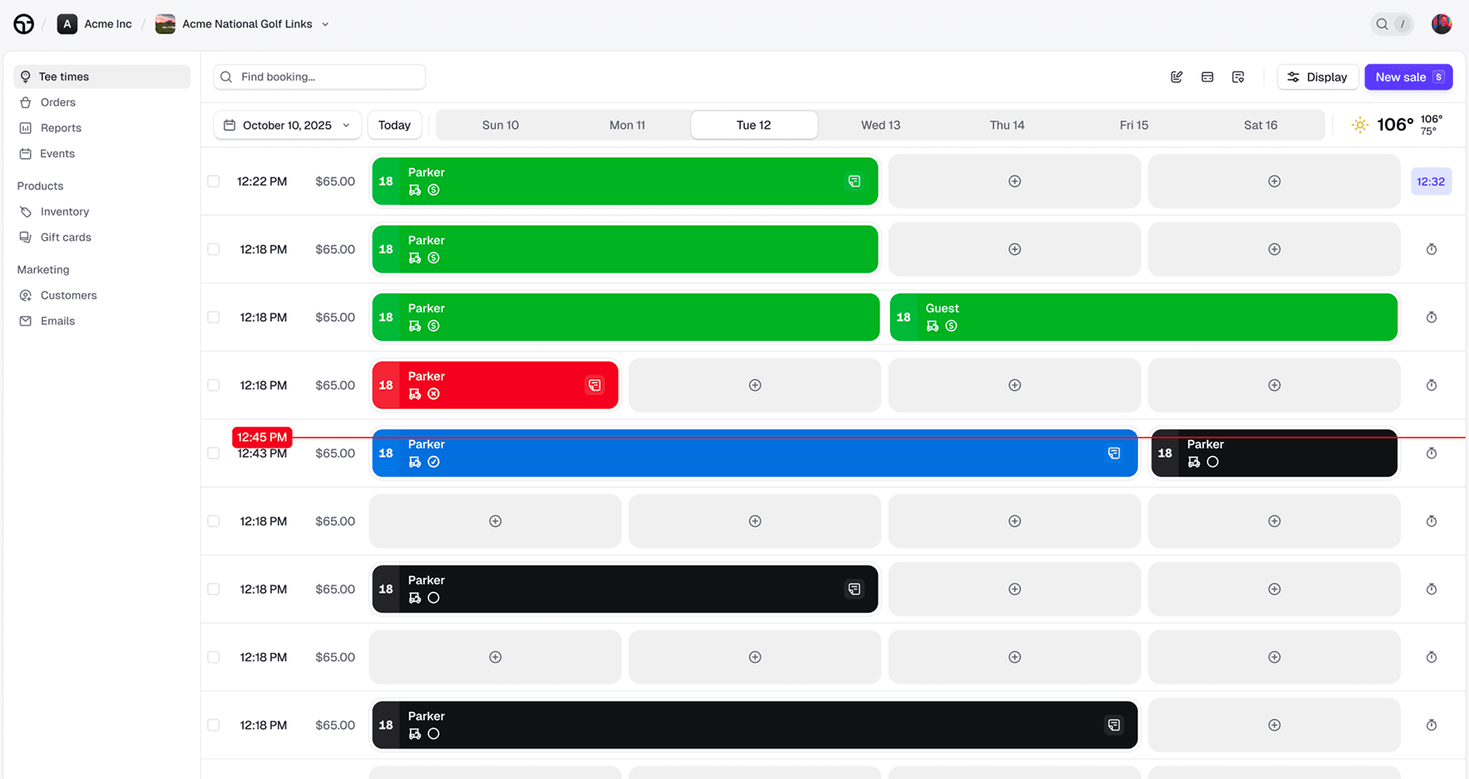Select the red Parker row checkbox
Image resolution: width=1469 pixels, height=779 pixels.
(214, 385)
